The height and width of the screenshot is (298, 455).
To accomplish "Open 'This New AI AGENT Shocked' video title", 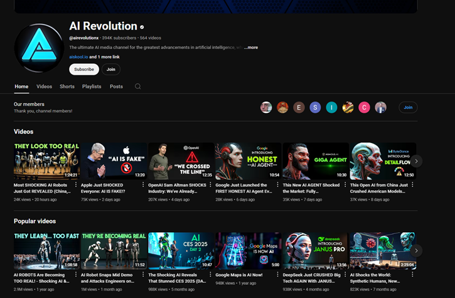I will [311, 188].
